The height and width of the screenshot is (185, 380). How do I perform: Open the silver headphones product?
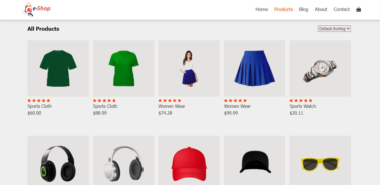coord(124,163)
